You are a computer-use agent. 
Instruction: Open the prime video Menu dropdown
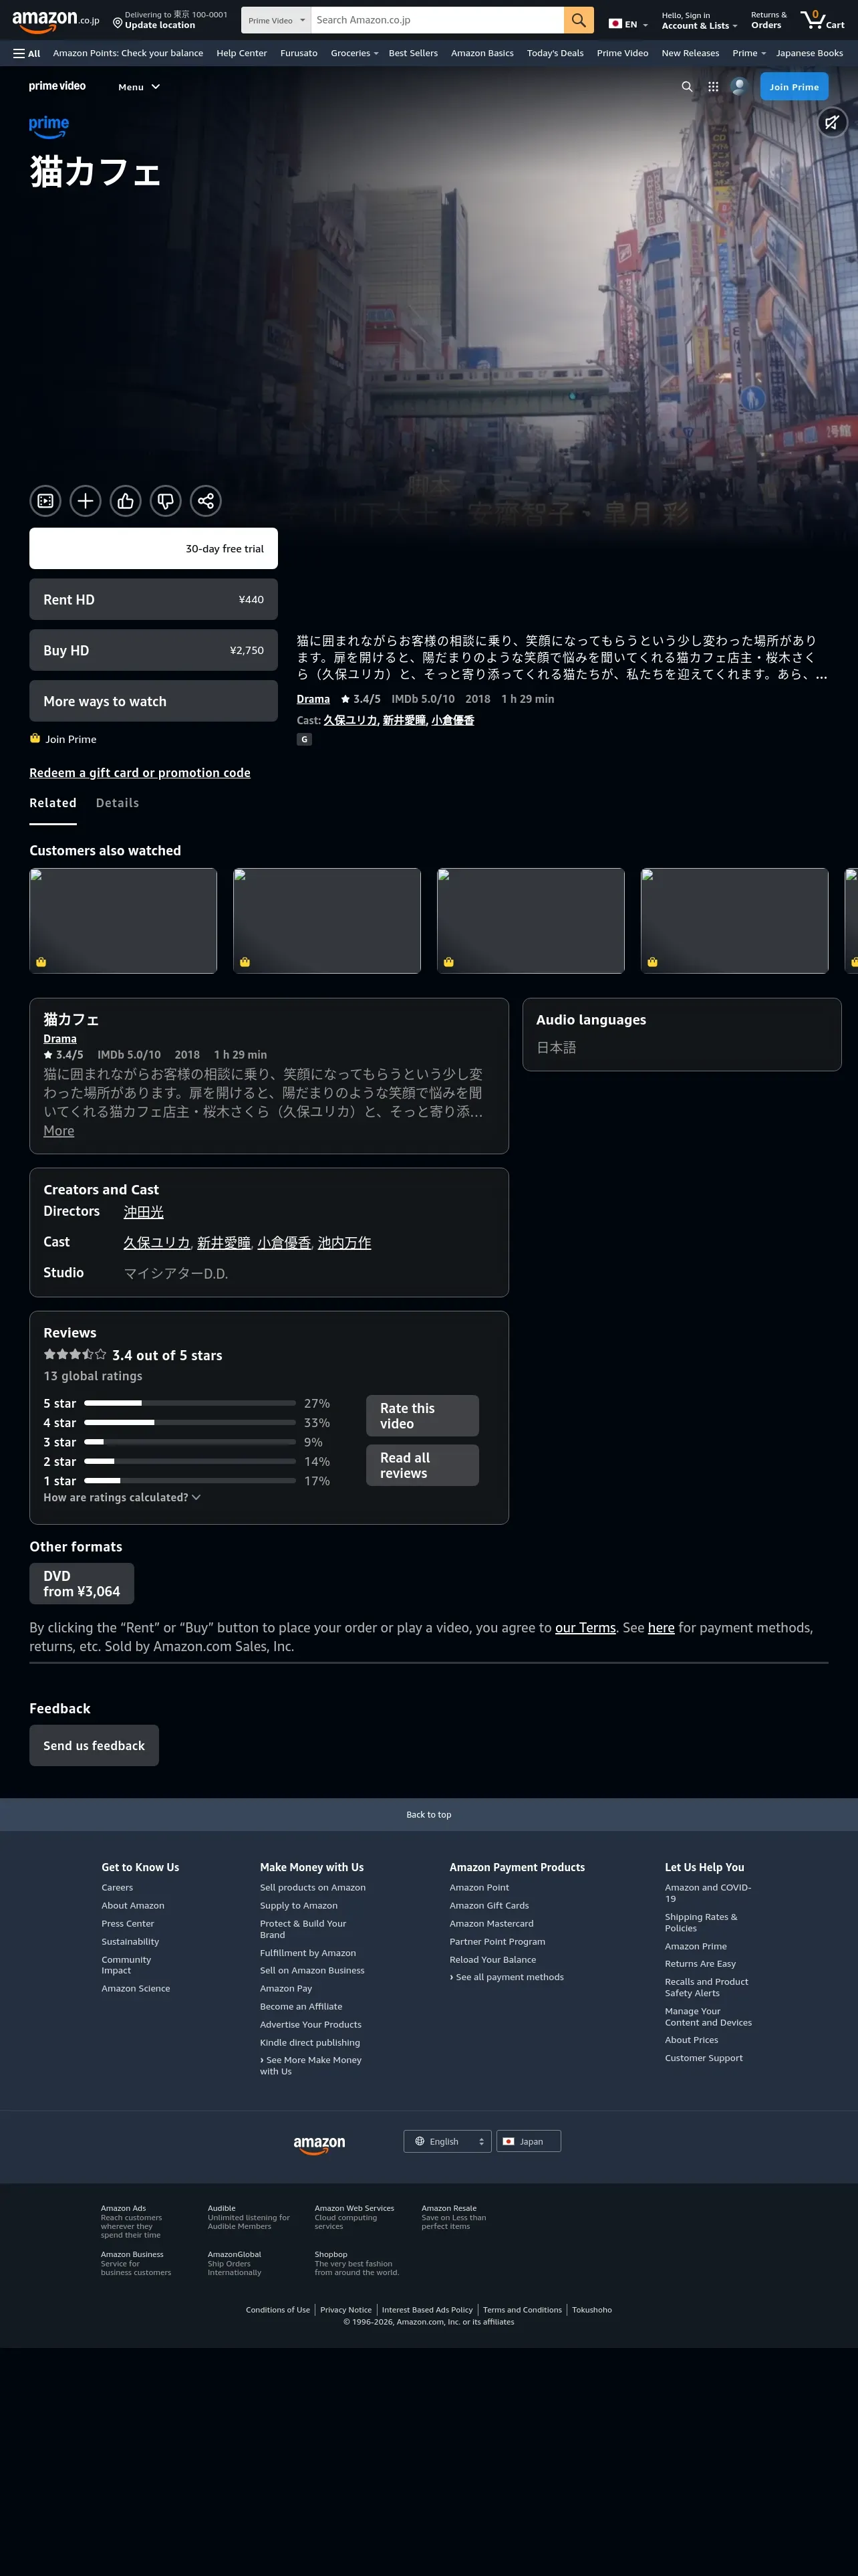point(139,87)
